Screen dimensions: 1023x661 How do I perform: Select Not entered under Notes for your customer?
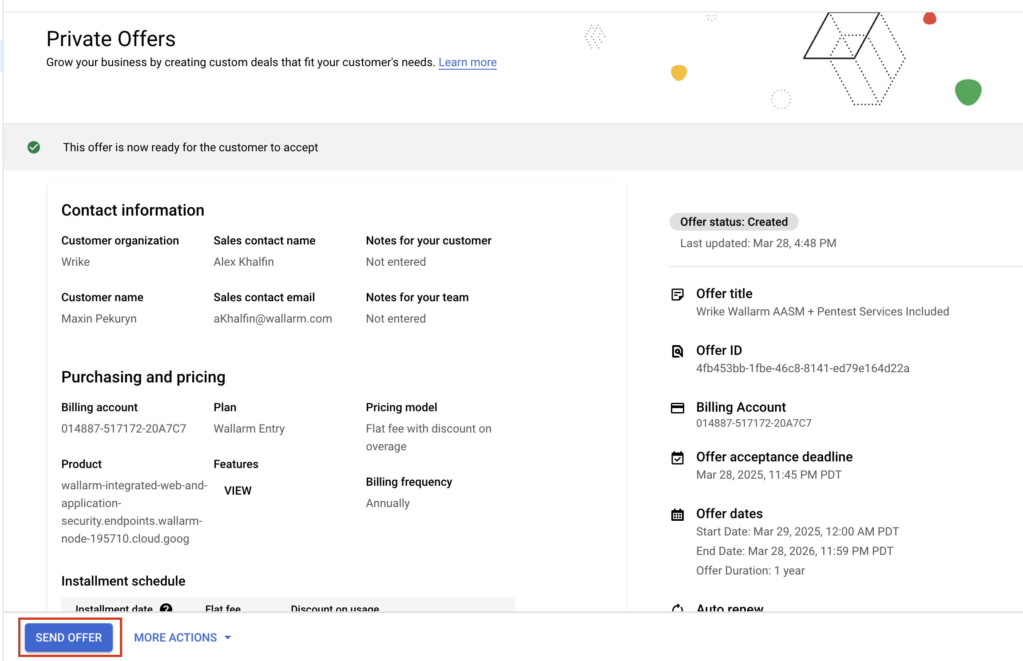coord(396,262)
